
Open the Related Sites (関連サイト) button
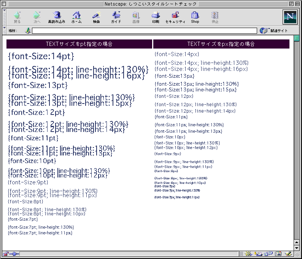273,31
